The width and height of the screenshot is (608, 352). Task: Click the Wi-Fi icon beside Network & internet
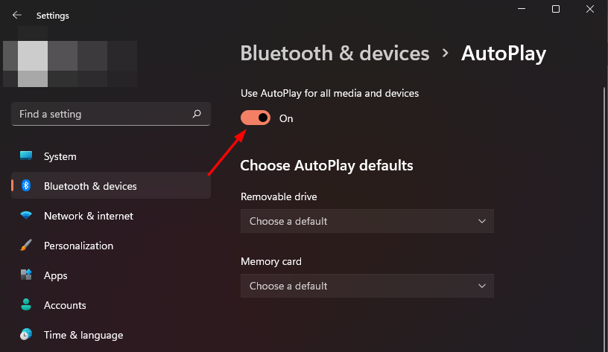coord(26,215)
